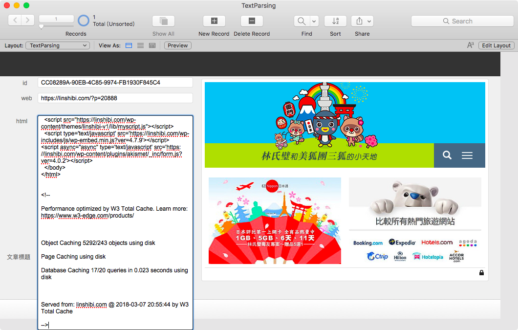The image size is (518, 330).
Task: Sort the records
Action: 335,21
